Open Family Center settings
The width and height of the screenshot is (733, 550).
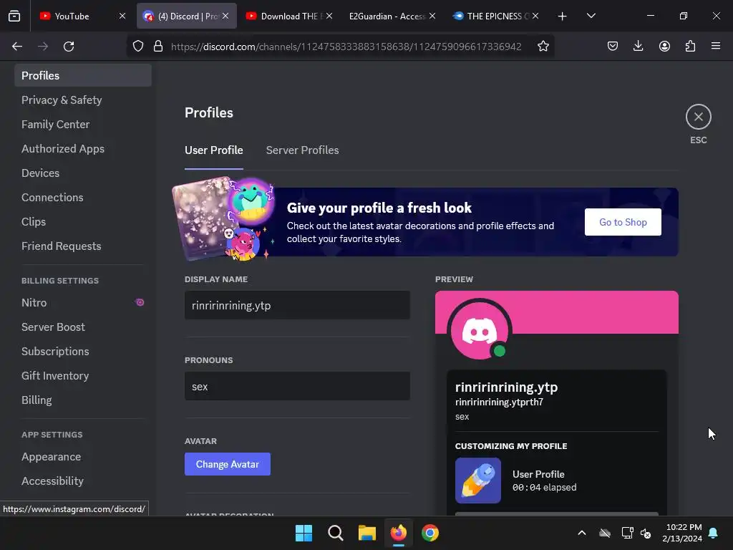(x=83, y=125)
